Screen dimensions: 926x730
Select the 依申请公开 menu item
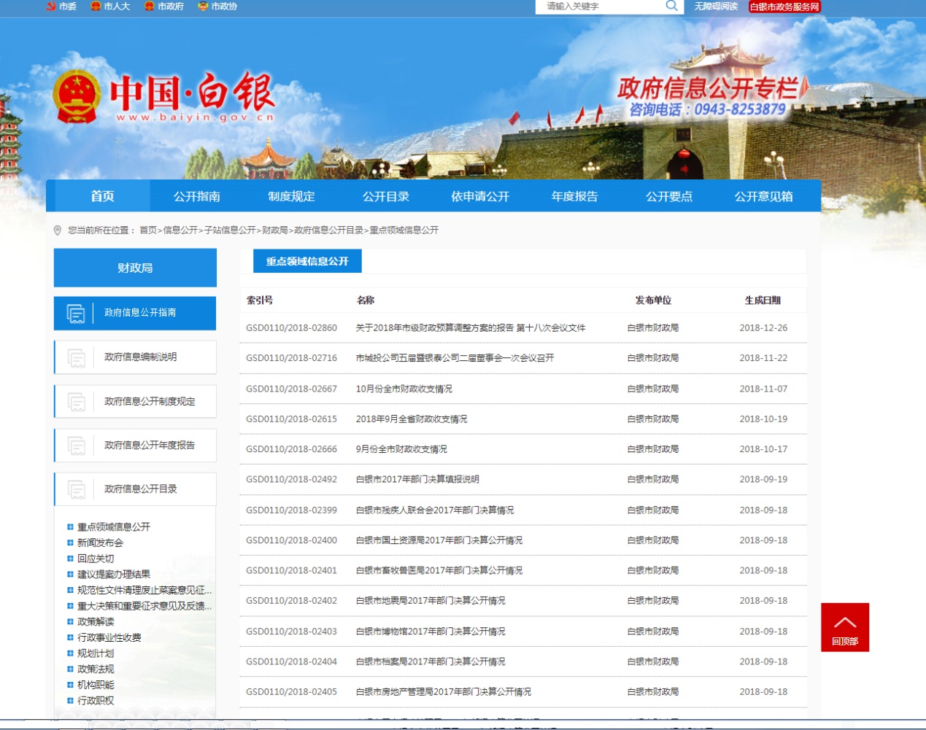click(479, 196)
